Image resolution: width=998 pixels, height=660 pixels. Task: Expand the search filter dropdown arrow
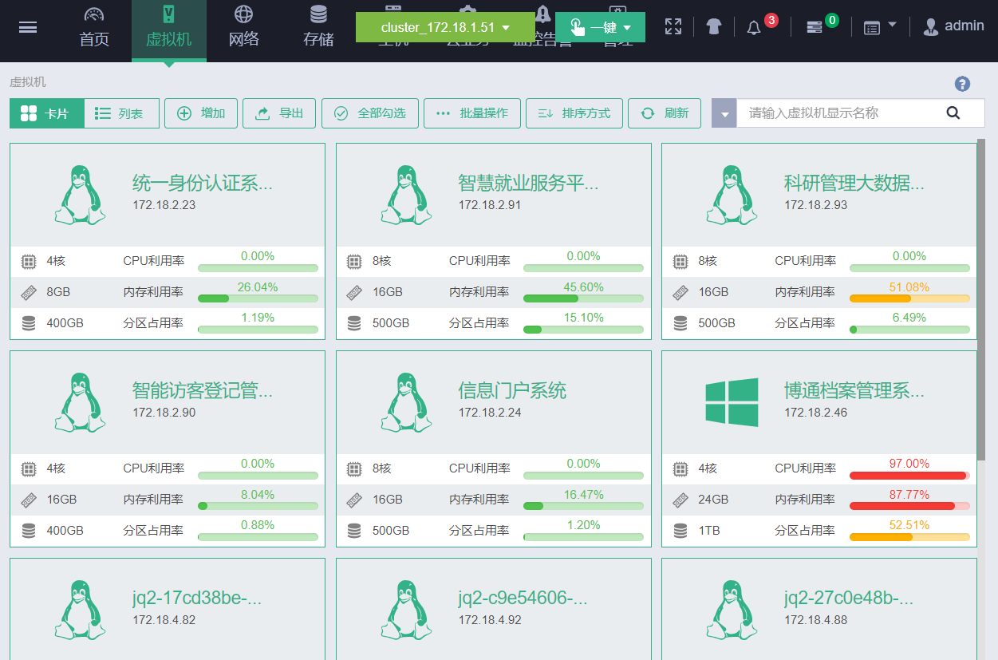724,113
